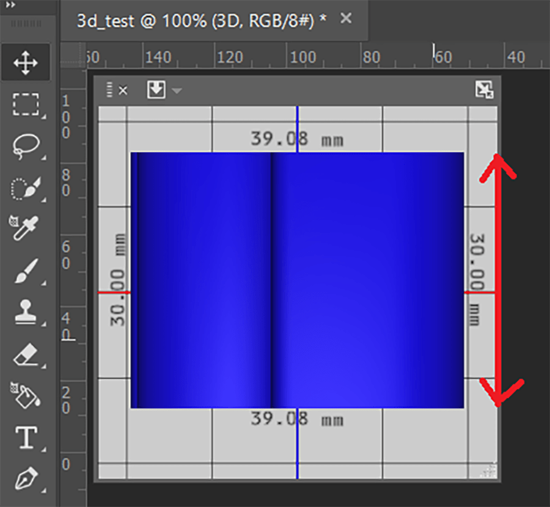Click the 100 mark on horizontal ruler
This screenshot has height=507, width=550.
(x=303, y=57)
